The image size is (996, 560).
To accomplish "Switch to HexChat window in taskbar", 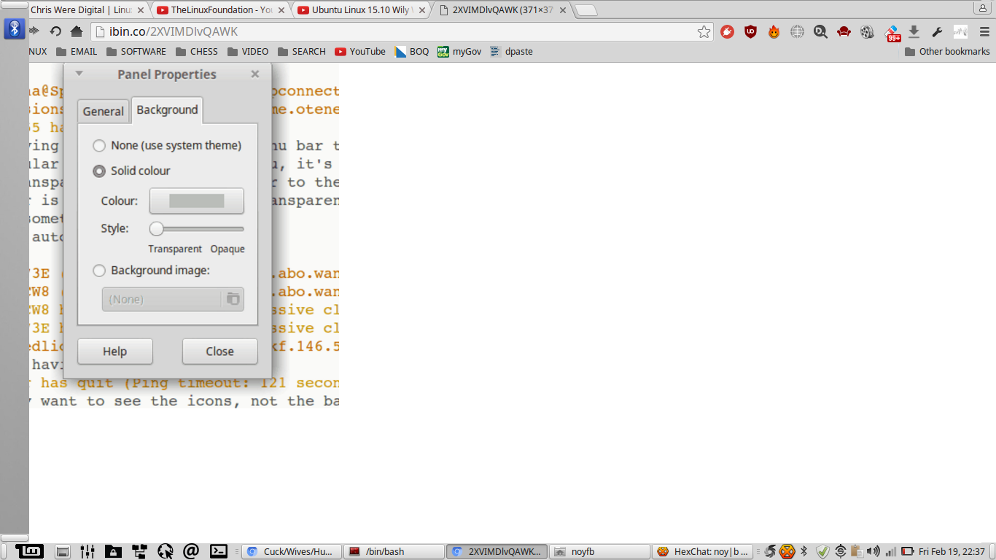I will 704,552.
